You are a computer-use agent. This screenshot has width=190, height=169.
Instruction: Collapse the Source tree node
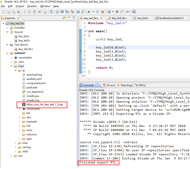pos(7,32)
